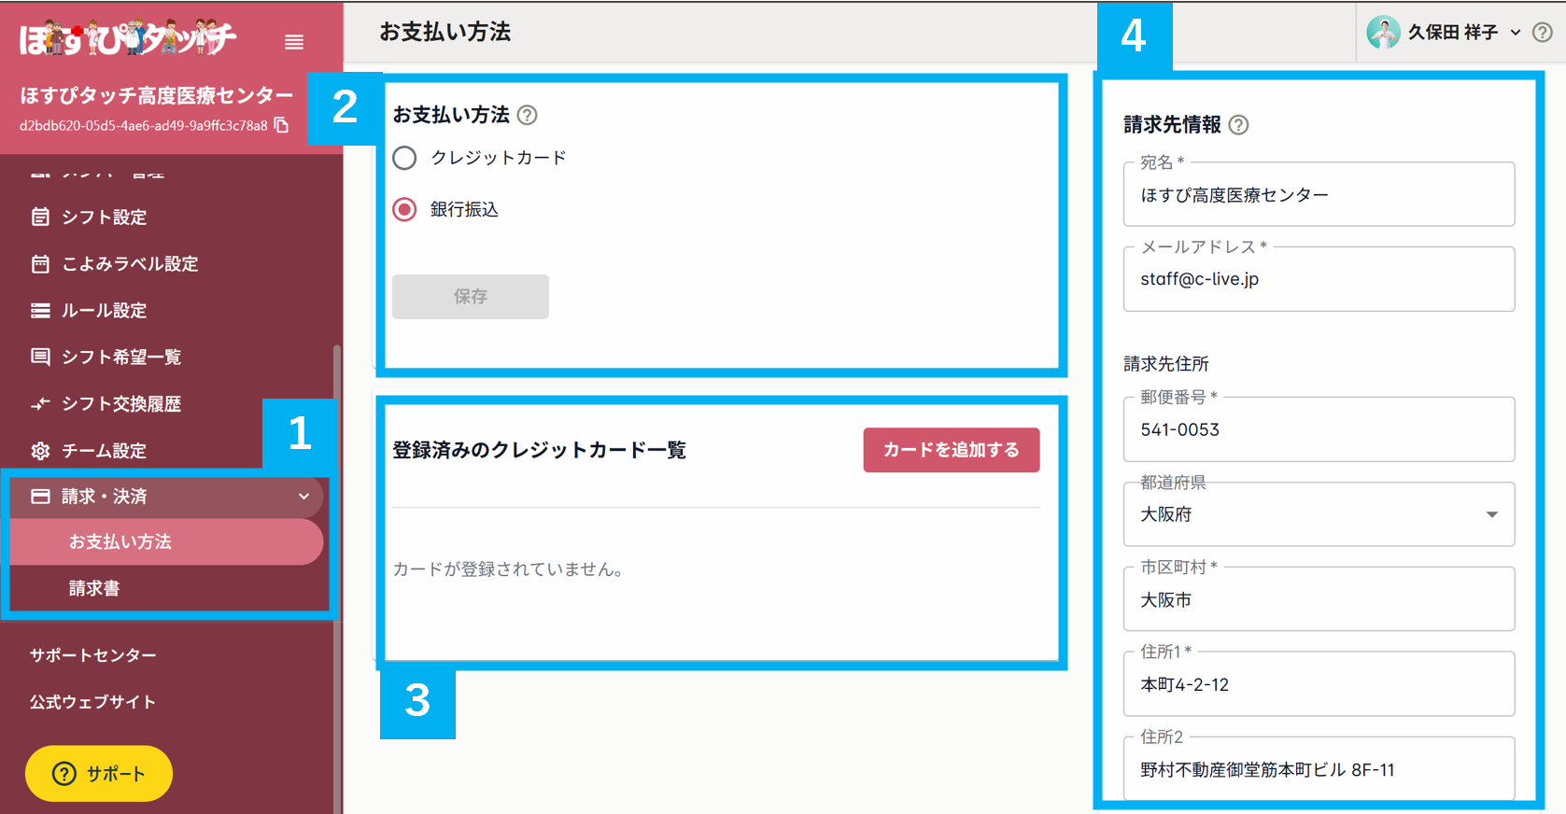This screenshot has width=1566, height=814.
Task: Open the チーム設定 gear icon
Action: 40,450
